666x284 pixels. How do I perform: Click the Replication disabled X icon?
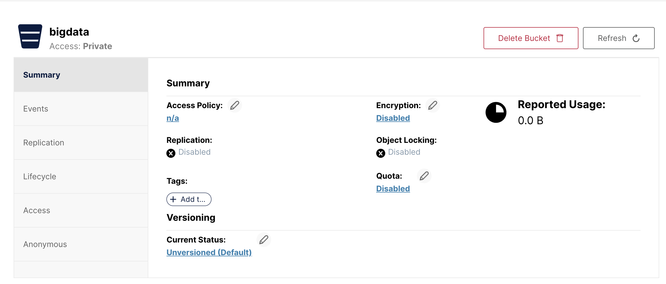pyautogui.click(x=171, y=153)
